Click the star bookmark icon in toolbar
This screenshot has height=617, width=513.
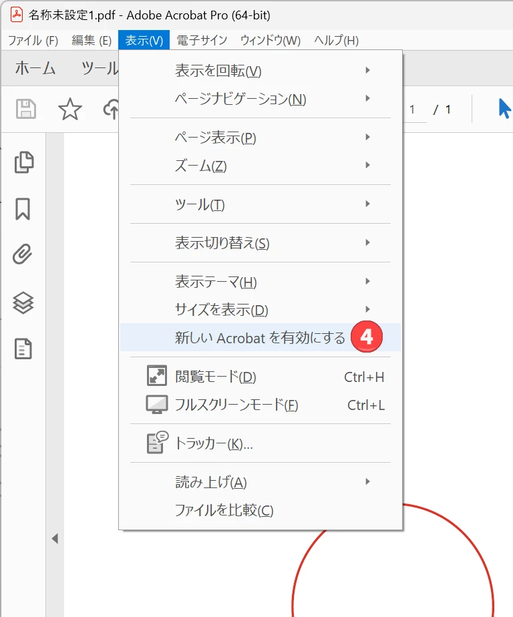coord(70,109)
